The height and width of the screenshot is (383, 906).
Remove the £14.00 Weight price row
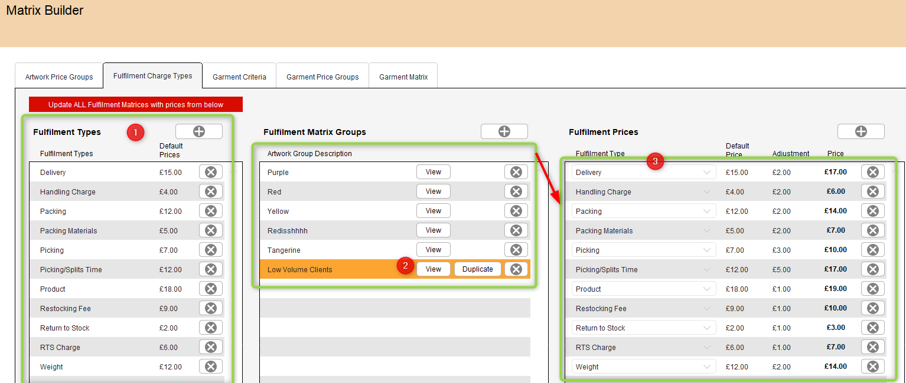[x=873, y=367]
